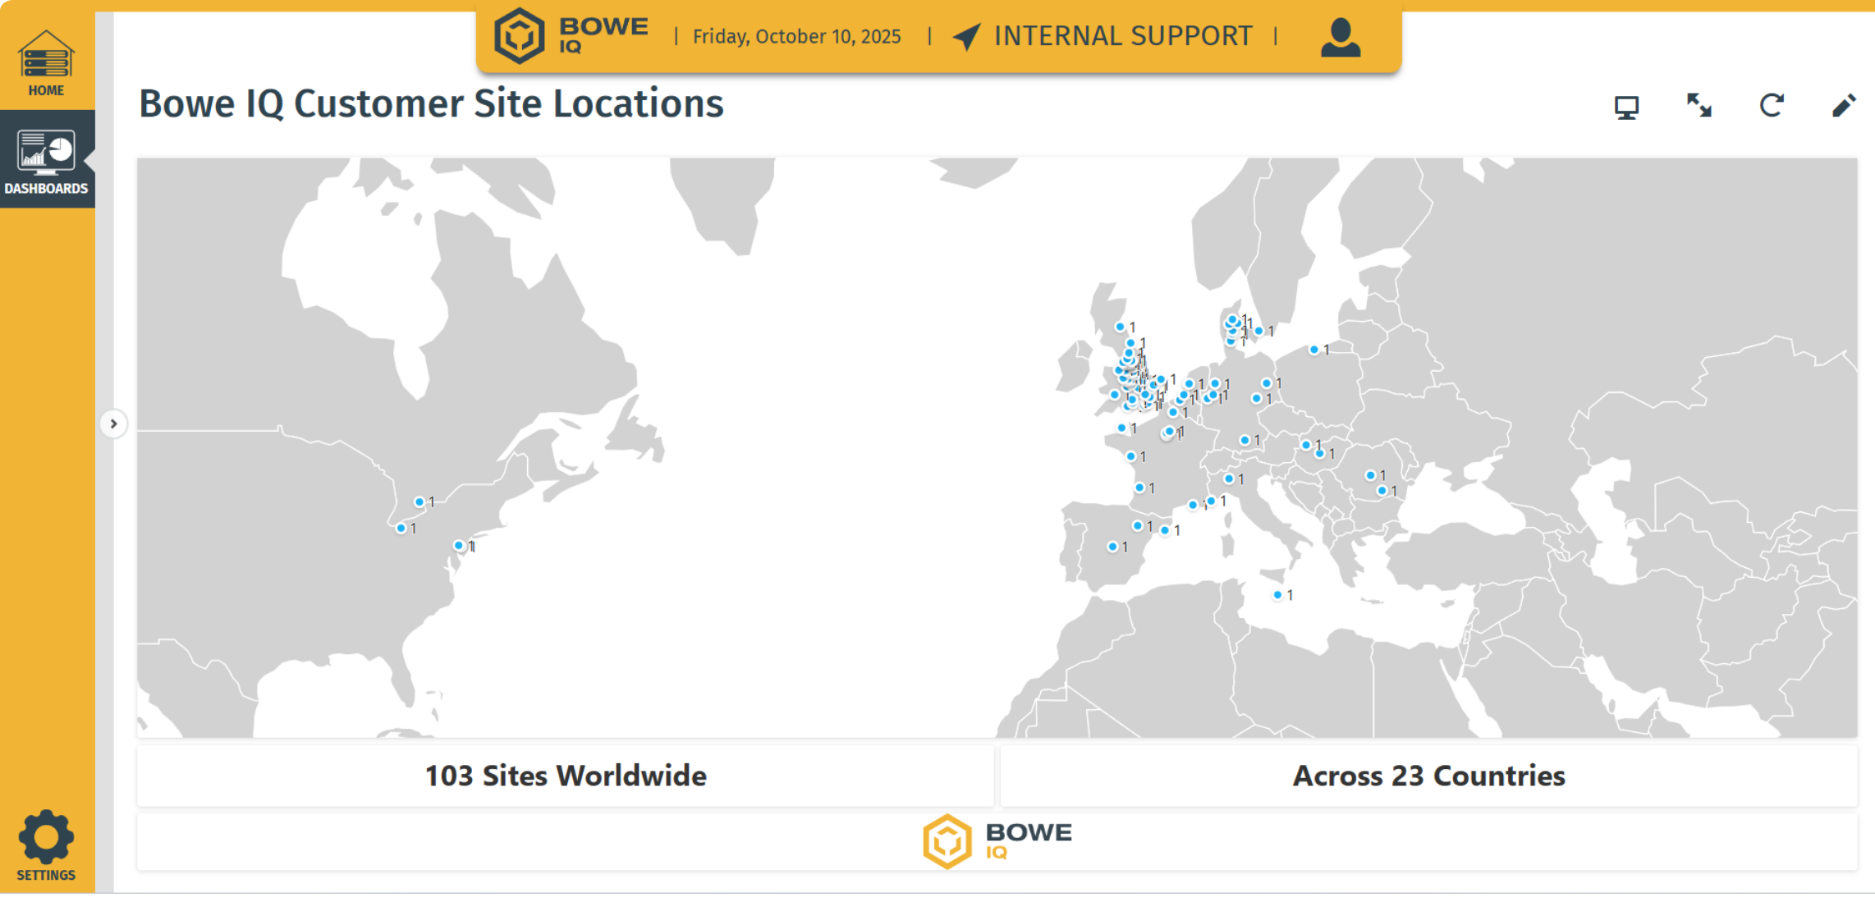The image size is (1875, 902).
Task: Click the Bowe IQ Customer Site Locations title
Action: 431,104
